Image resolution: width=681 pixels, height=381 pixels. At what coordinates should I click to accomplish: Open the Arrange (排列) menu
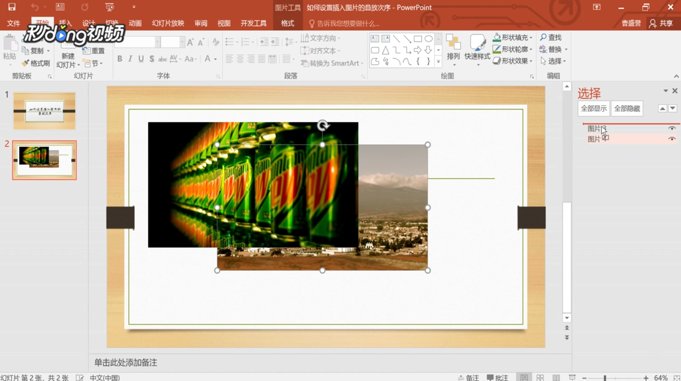click(x=453, y=50)
